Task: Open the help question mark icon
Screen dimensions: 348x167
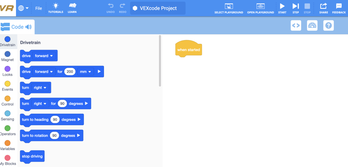Action: point(329,25)
